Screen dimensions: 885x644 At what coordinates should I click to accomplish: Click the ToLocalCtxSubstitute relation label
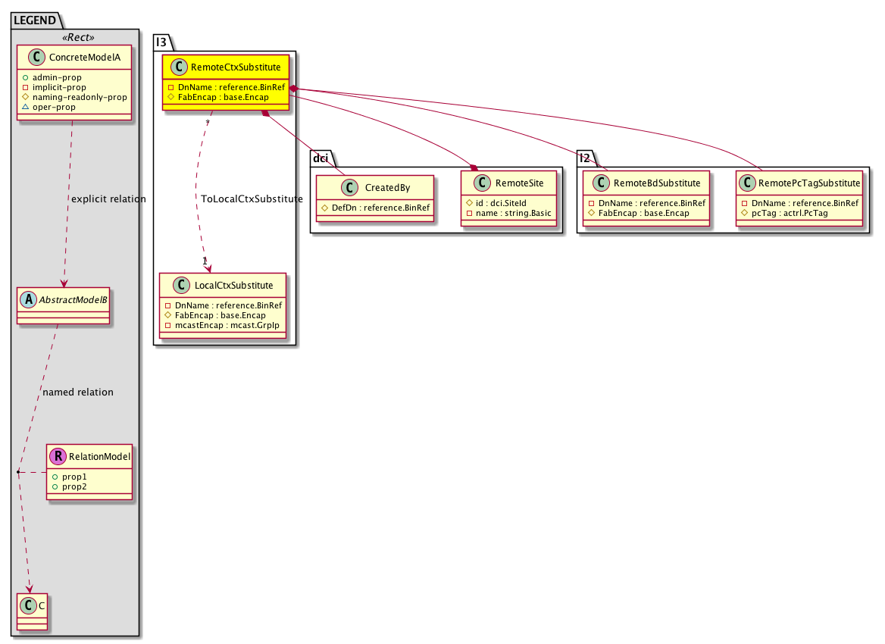(x=252, y=199)
